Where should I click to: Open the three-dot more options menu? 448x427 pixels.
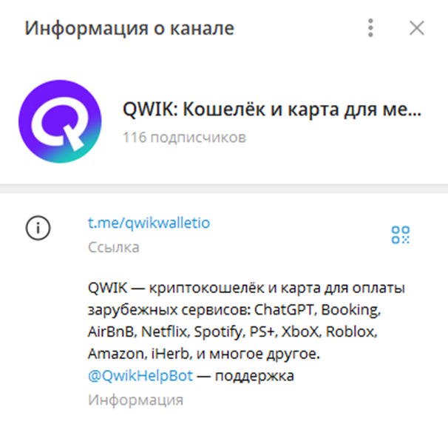[x=370, y=28]
